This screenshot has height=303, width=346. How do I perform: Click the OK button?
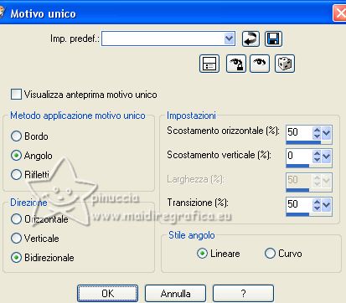107,293
